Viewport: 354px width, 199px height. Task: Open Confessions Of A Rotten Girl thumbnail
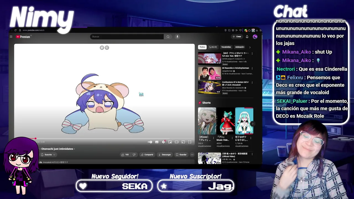click(x=209, y=87)
